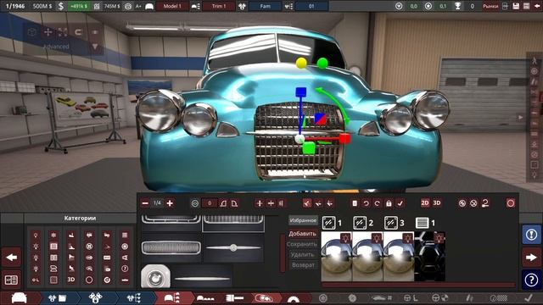Click glass material slot 1 icon
This screenshot has height=305, width=543.
pyautogui.click(x=328, y=223)
